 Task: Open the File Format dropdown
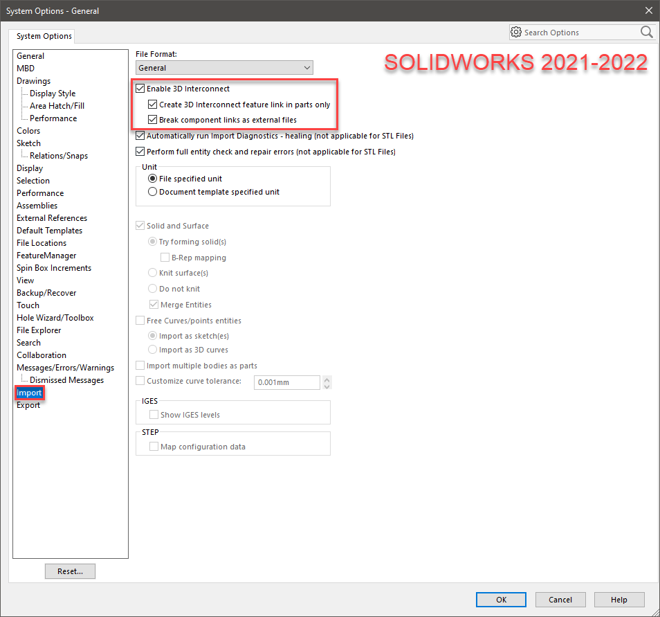point(224,67)
